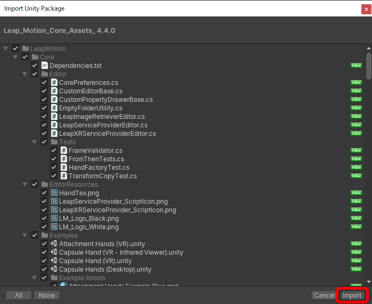
Task: Click the Import button
Action: (x=352, y=296)
